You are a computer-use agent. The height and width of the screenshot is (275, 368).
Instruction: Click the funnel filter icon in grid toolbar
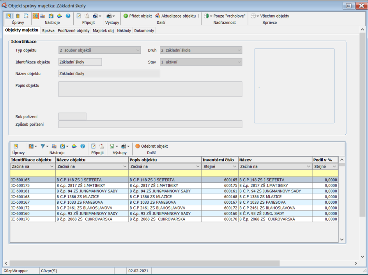pos(43,146)
